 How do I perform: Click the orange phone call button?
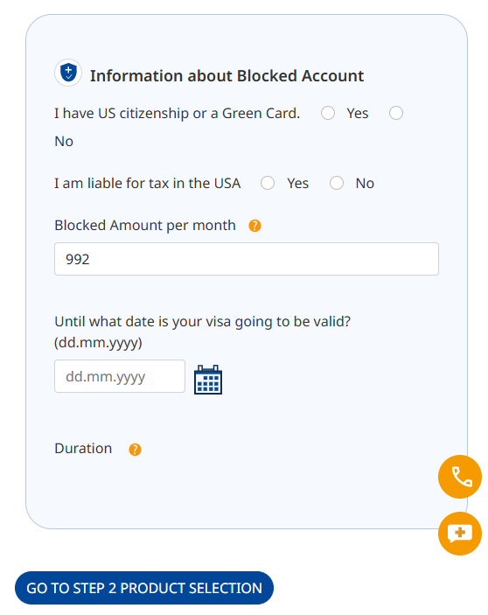[x=460, y=477]
